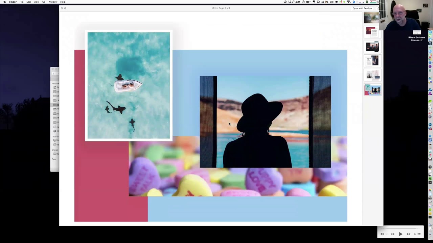Open the Apple menu
This screenshot has height=243, width=433.
[4, 2]
